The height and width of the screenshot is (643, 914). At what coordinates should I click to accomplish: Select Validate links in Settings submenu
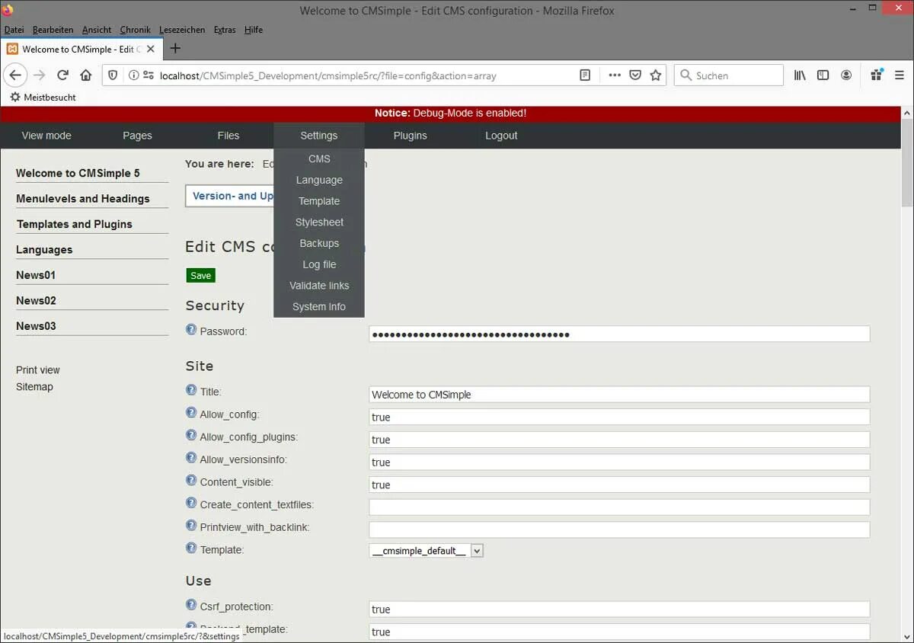coord(319,286)
